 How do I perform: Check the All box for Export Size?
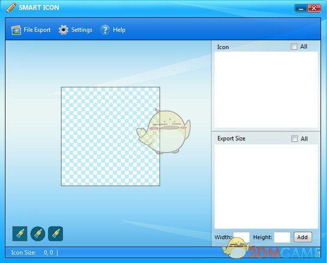[294, 139]
